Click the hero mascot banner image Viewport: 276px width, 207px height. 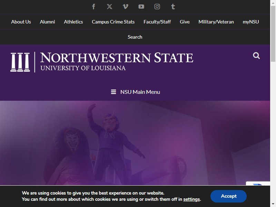135,143
